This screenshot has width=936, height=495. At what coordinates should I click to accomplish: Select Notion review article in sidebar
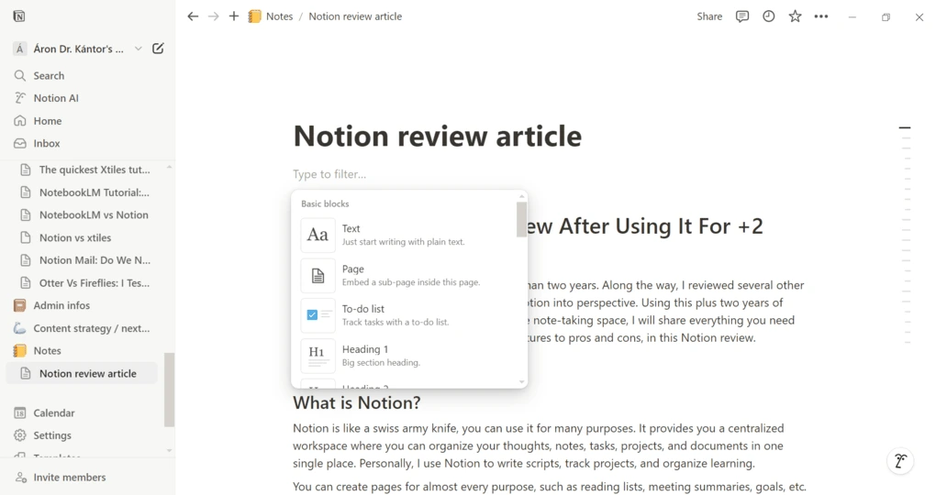click(x=82, y=373)
